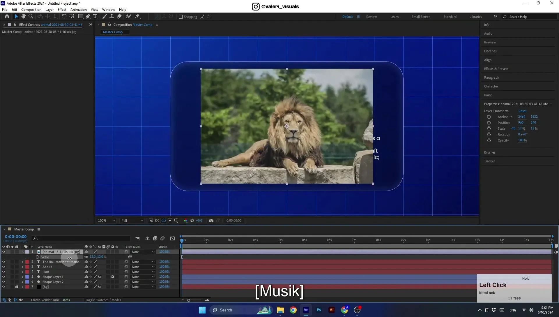The height and width of the screenshot is (317, 559).
Task: Open the Parent dropdown for animal jpg layer
Action: [x=143, y=252]
